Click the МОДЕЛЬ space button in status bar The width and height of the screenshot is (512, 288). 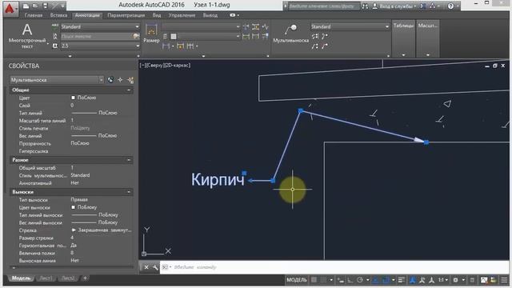tap(297, 280)
